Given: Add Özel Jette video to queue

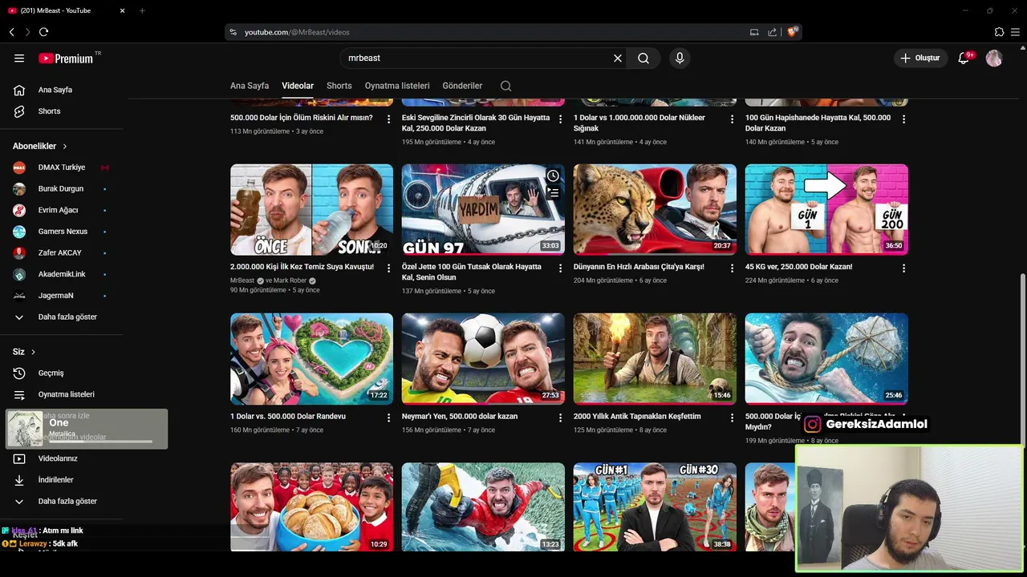Looking at the screenshot, I should pos(553,192).
